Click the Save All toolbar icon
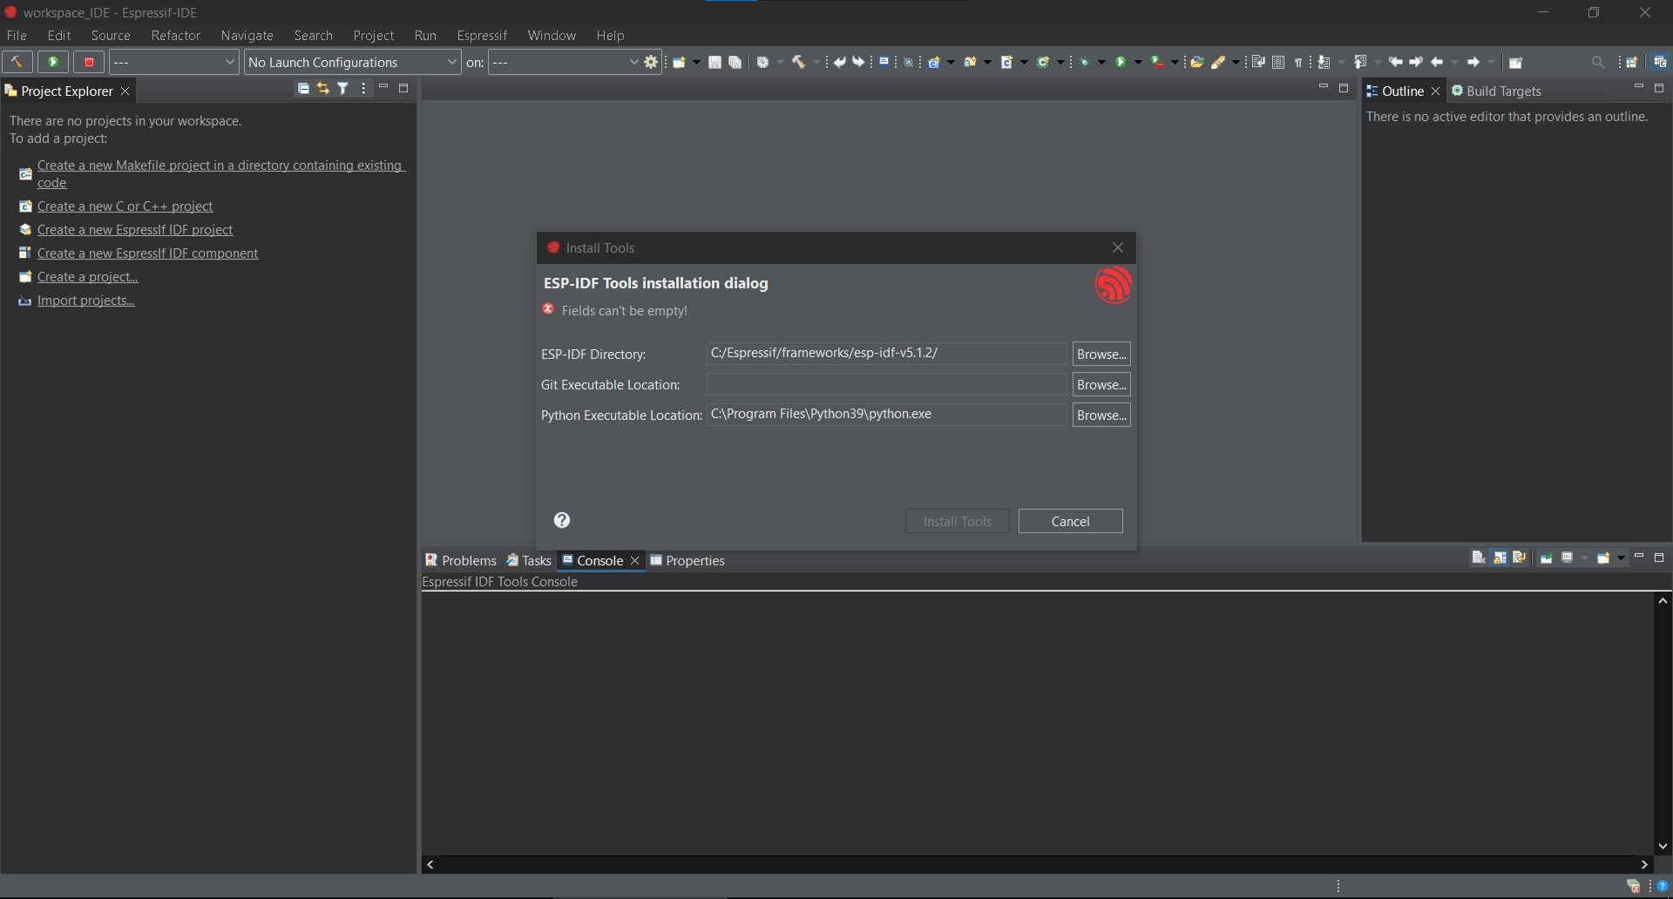This screenshot has height=899, width=1673. (735, 62)
